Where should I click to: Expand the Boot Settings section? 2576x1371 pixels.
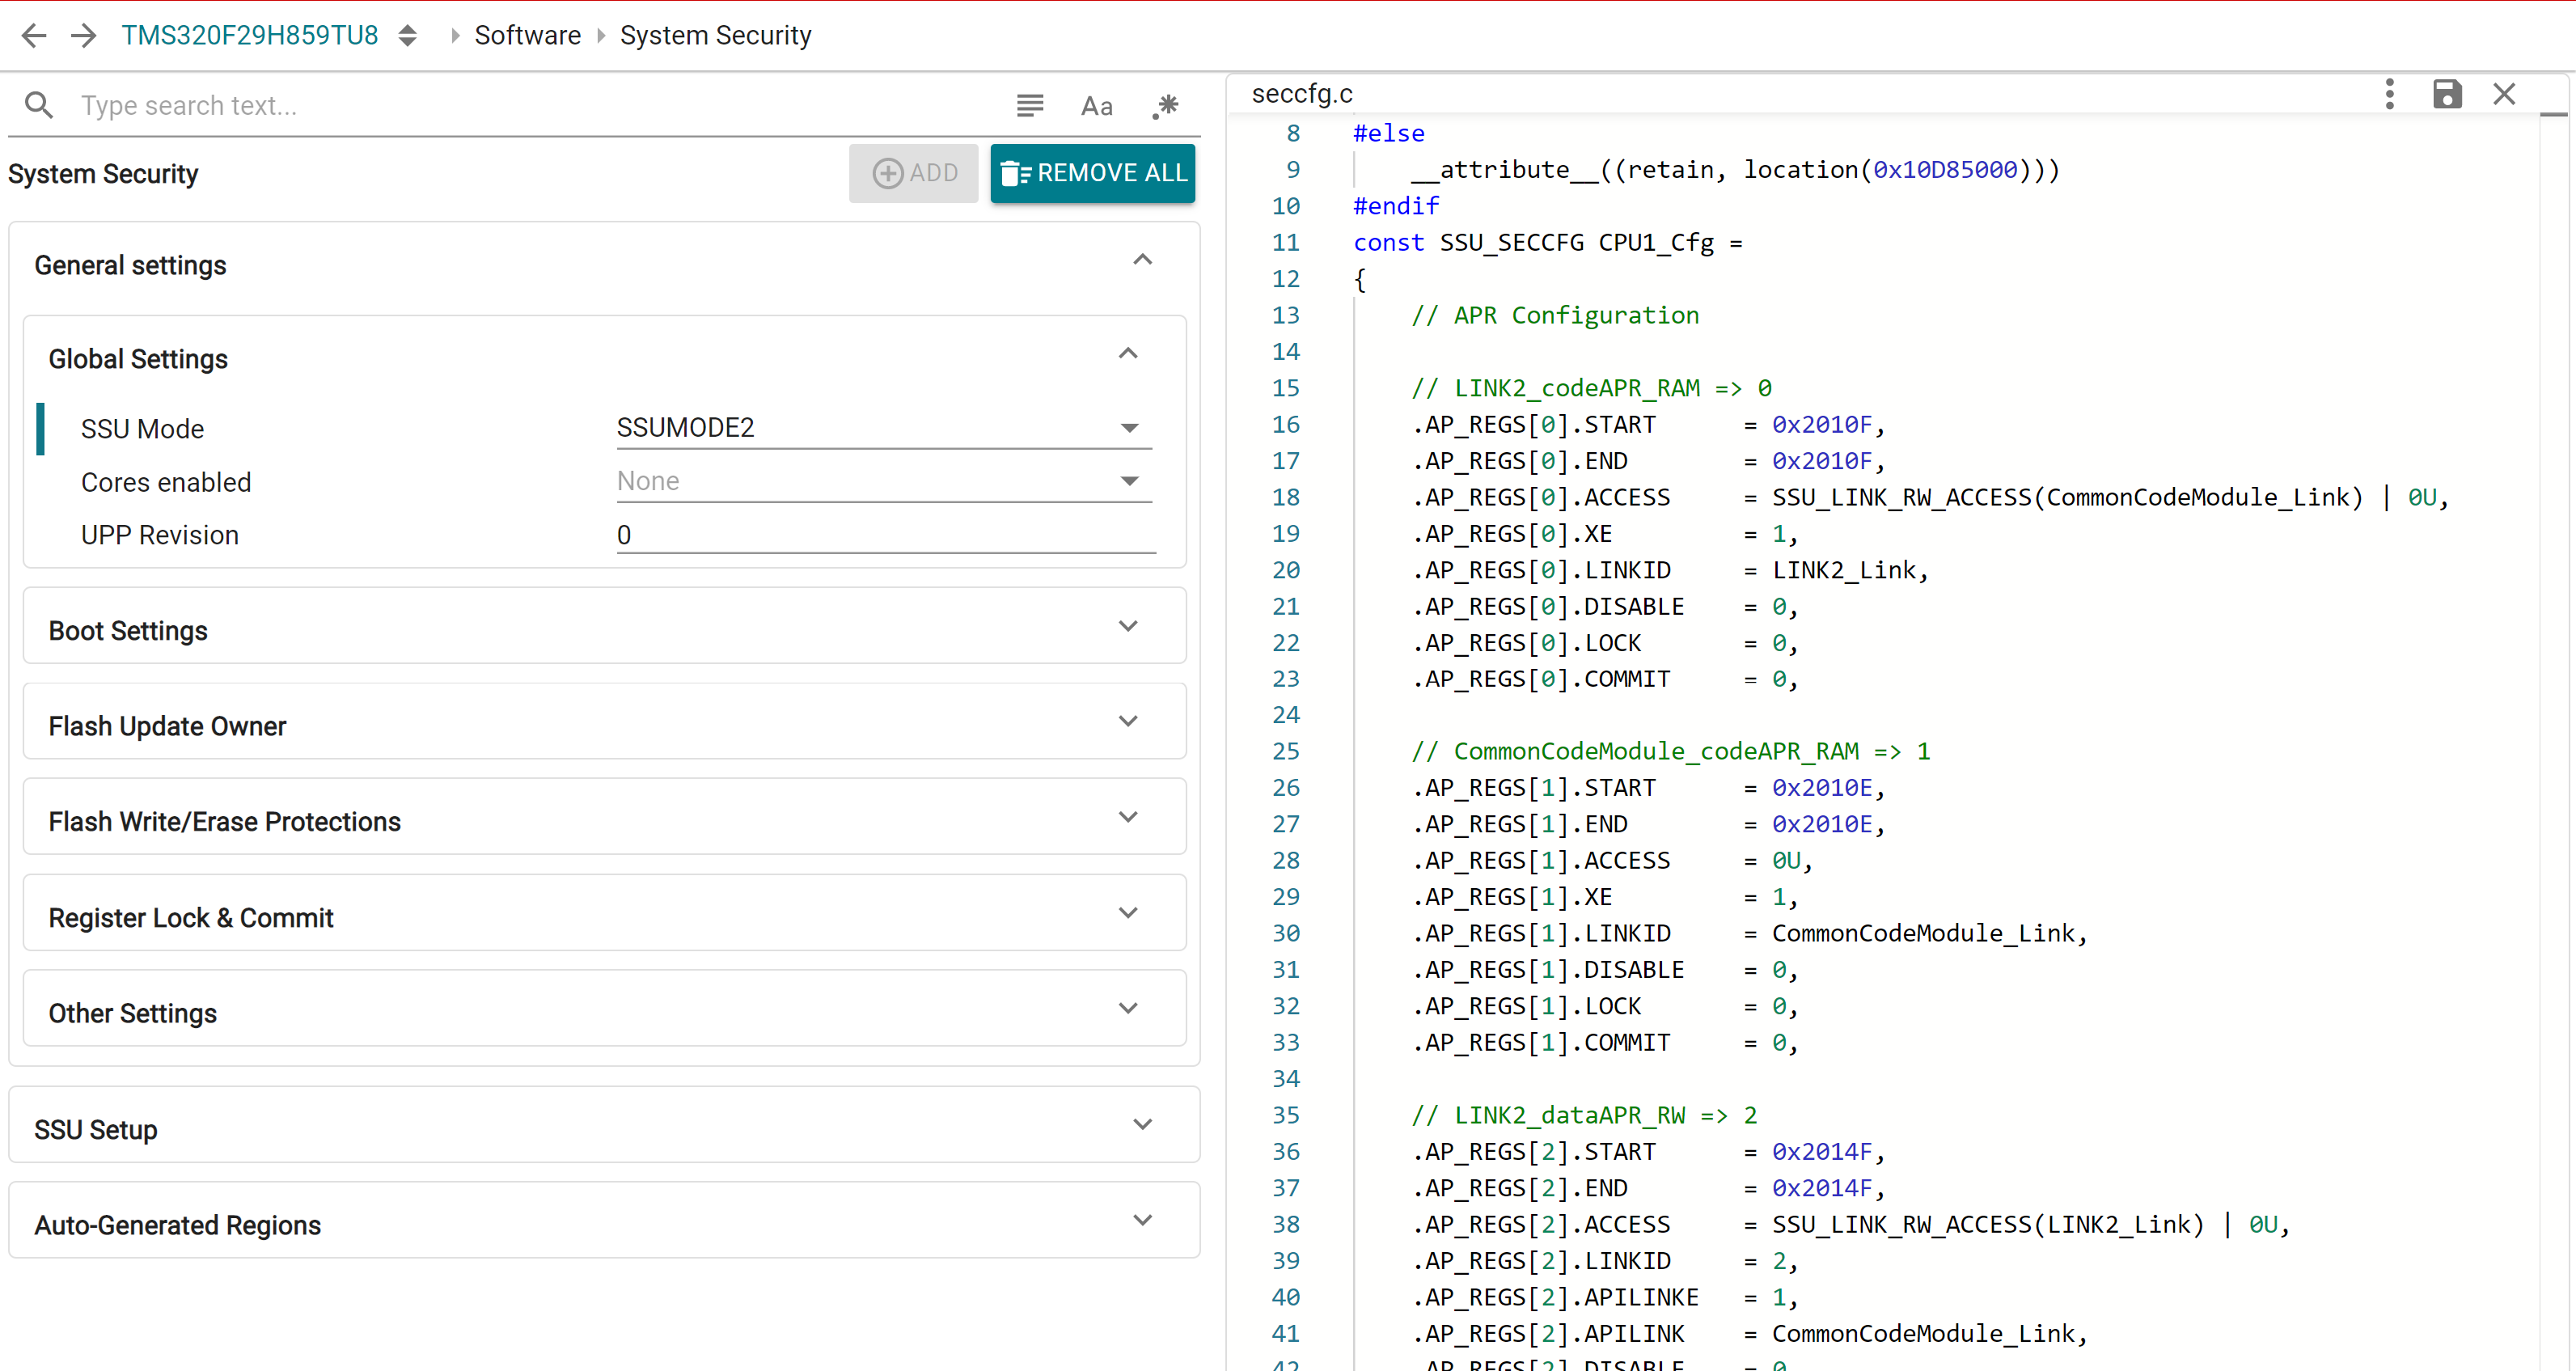click(1128, 626)
